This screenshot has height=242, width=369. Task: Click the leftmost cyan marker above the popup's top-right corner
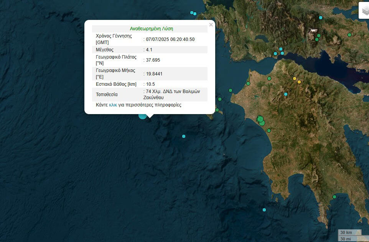click(x=192, y=13)
